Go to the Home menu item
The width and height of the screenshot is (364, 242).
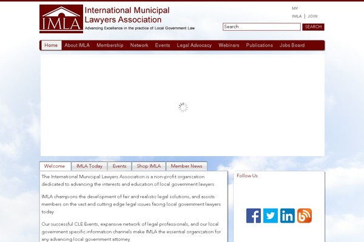(51, 45)
